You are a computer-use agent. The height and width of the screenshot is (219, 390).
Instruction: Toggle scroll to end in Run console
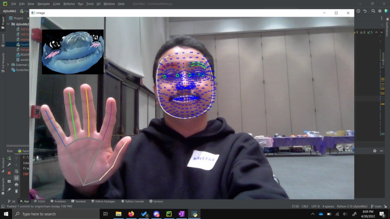tap(16, 178)
